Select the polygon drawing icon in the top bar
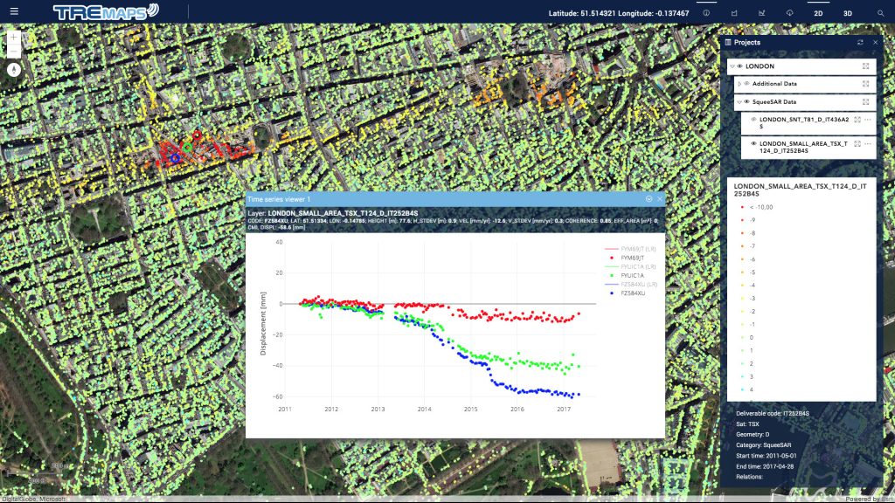This screenshot has width=895, height=503. pyautogui.click(x=734, y=13)
